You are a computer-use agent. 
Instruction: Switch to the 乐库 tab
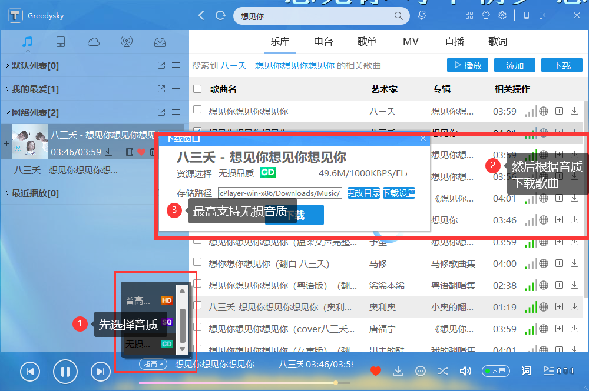280,42
